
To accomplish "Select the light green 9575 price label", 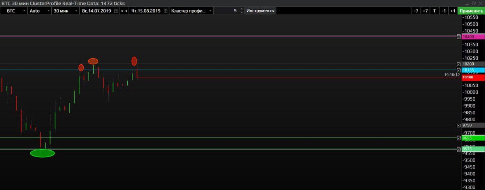I will coord(473,149).
